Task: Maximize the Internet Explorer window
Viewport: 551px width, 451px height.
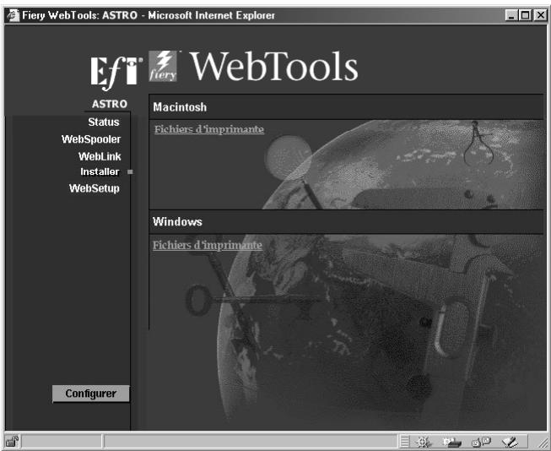Action: click(x=526, y=15)
